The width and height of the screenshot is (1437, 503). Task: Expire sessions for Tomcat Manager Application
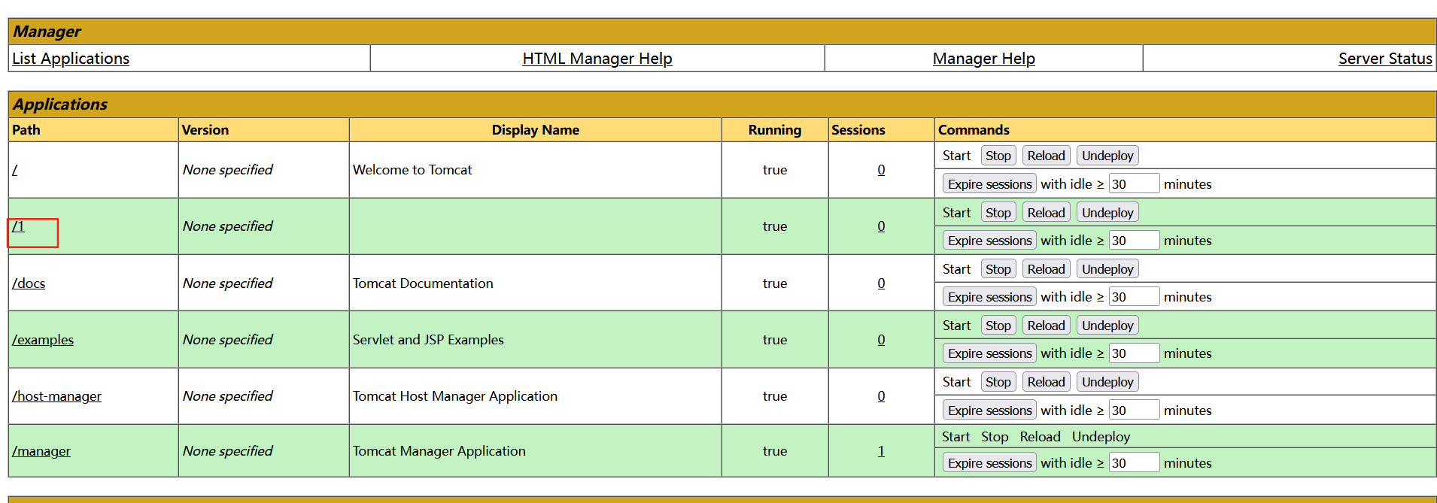[x=989, y=463]
